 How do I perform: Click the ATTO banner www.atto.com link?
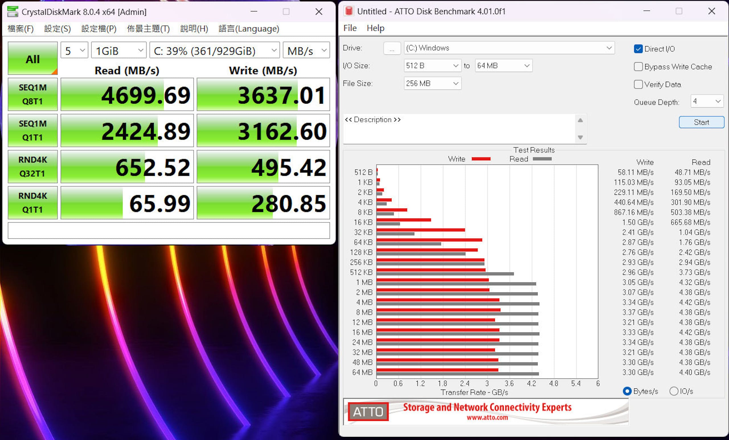pos(487,418)
